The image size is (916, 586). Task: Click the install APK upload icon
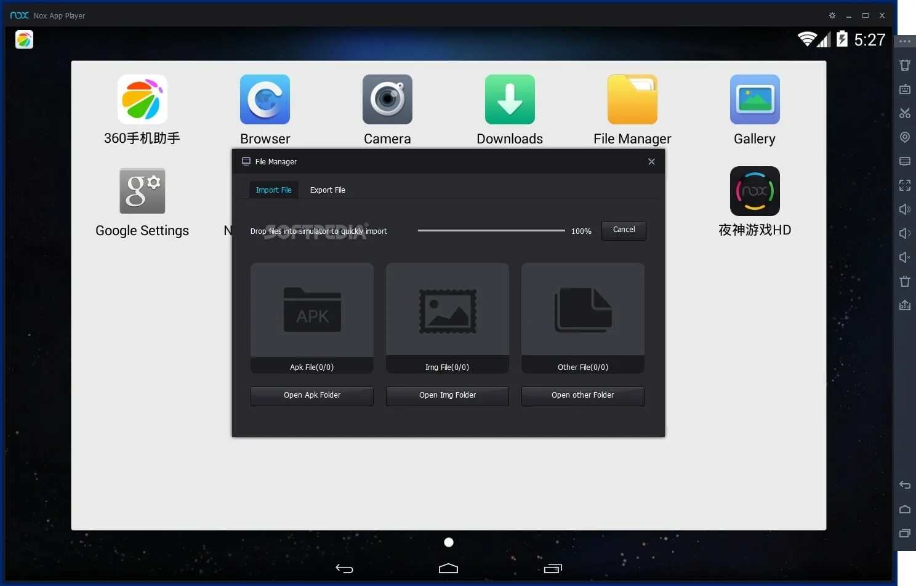click(x=905, y=305)
